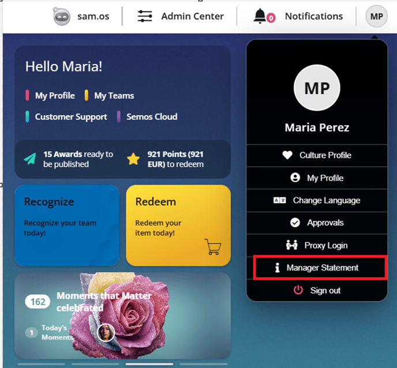Click the shopping cart icon on Redeem

point(213,247)
